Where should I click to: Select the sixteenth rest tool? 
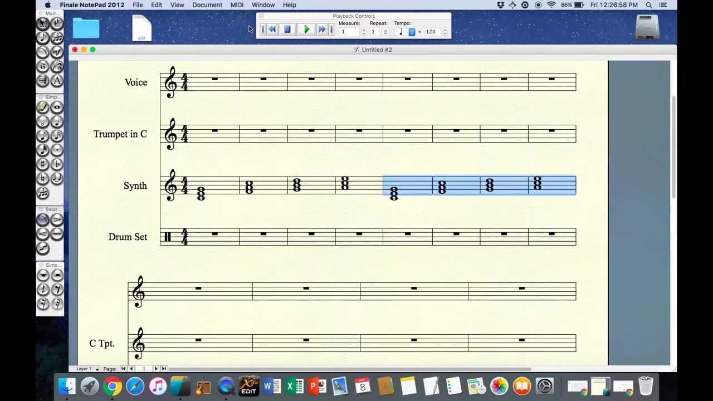43,304
